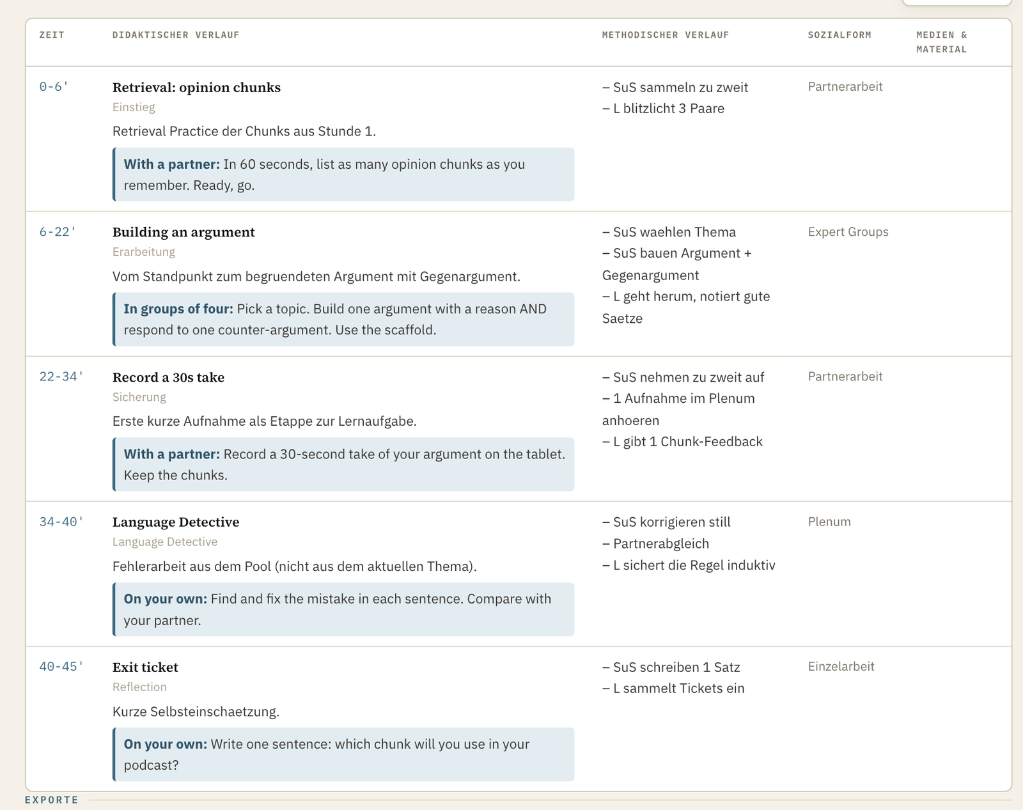Viewport: 1023px width, 810px height.
Task: Click the 'Einzelarbeit' Sozialform entry
Action: click(841, 667)
